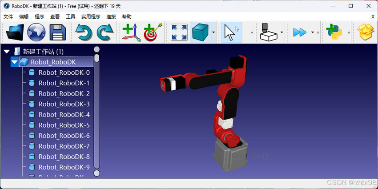Image resolution: width=378 pixels, height=189 pixels.
Task: Select Robot_RoboDK-9 in the tree
Action: point(64,167)
